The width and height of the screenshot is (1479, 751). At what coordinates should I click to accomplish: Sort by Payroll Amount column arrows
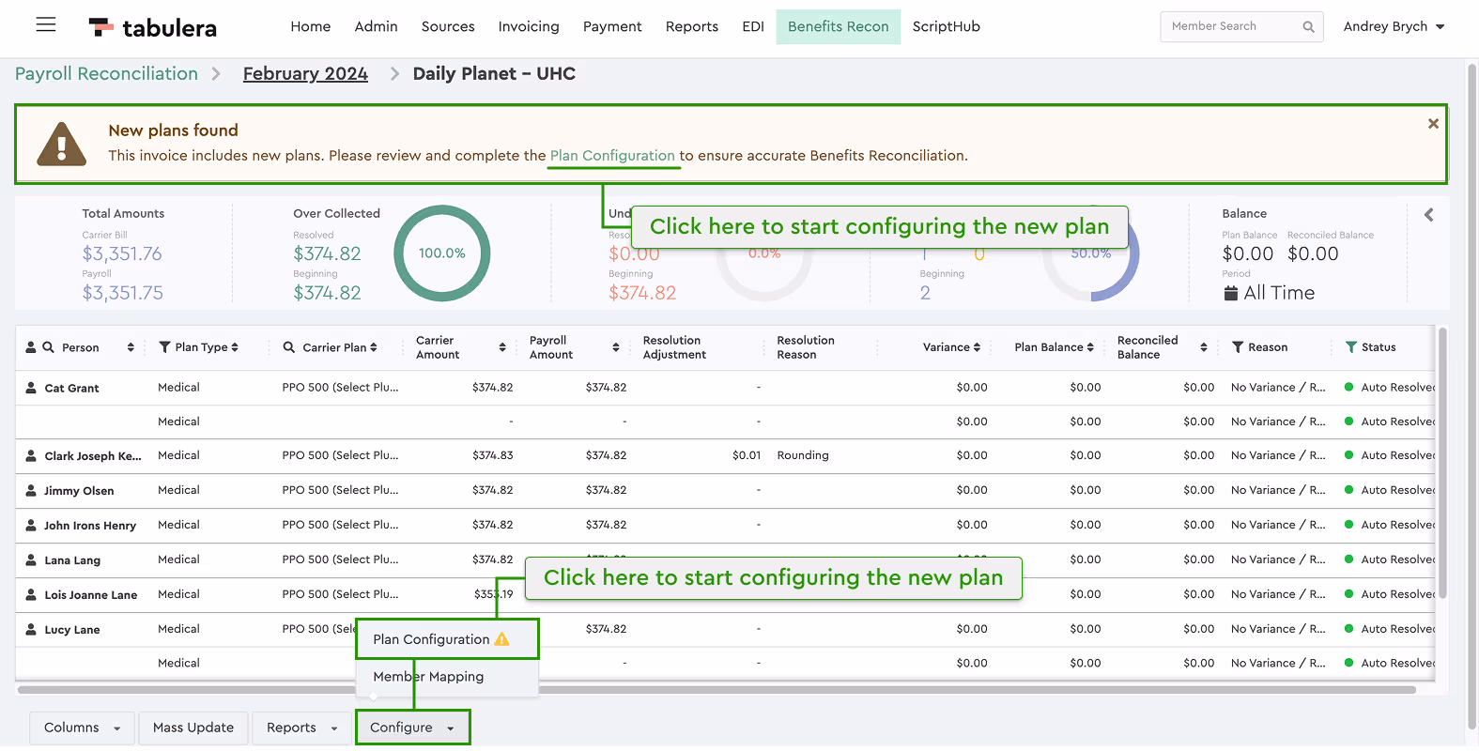616,347
